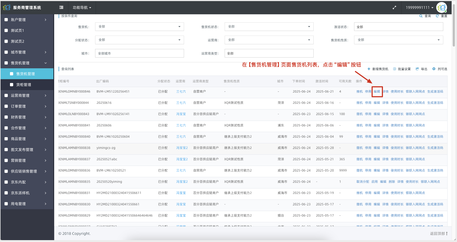Click 详情 for row 20250606
The width and height of the screenshot is (457, 242).
click(x=385, y=125)
